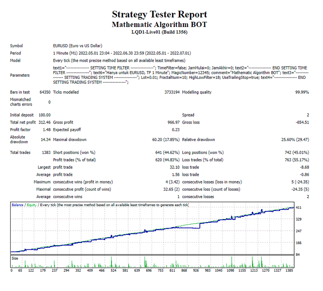The width and height of the screenshot is (323, 291).
Task: Click the 'Symbol' label
Action: pyautogui.click(x=16, y=46)
